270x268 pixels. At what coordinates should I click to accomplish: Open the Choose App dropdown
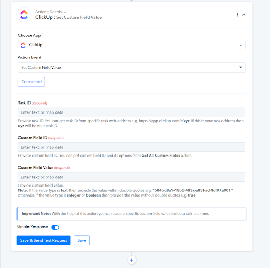[132, 45]
